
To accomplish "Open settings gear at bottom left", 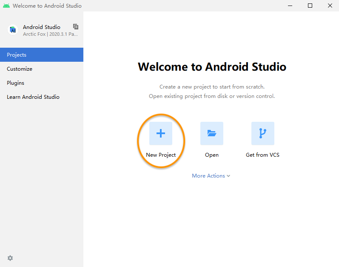I will 10,258.
